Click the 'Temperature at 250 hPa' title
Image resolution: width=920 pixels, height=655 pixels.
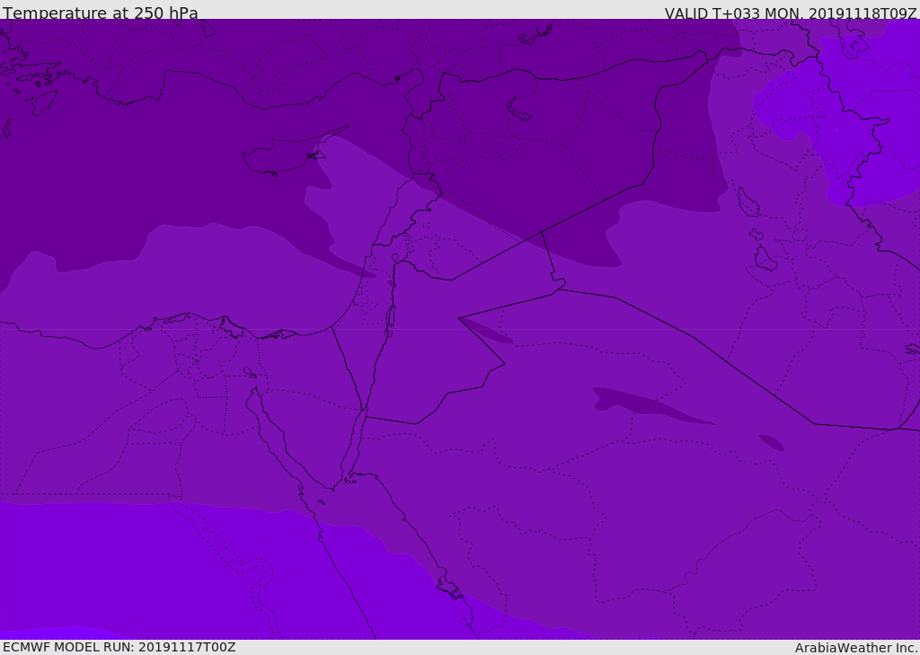101,13
